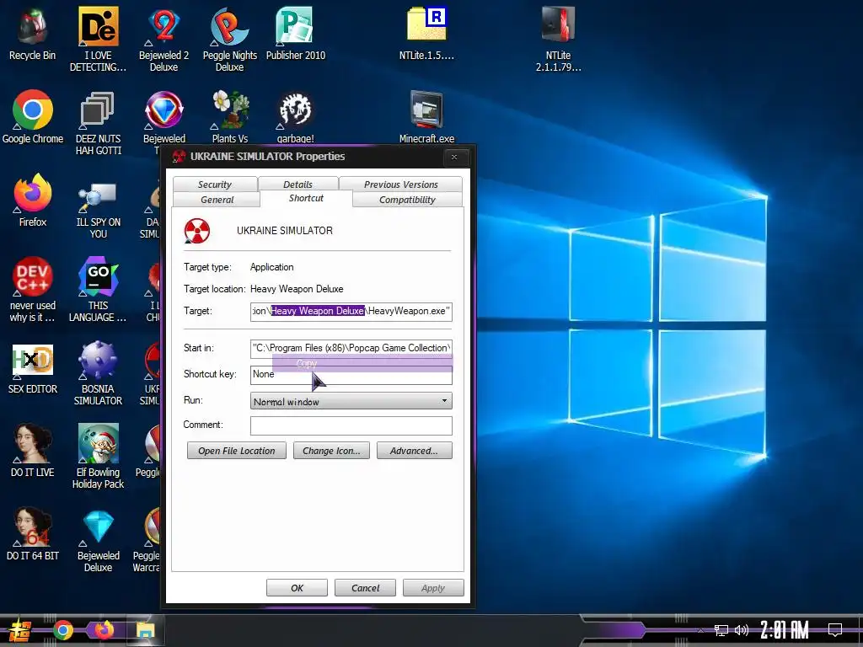Select the Elf Bowling Holiday Pack shortcut
The height and width of the screenshot is (647, 863).
click(98, 456)
